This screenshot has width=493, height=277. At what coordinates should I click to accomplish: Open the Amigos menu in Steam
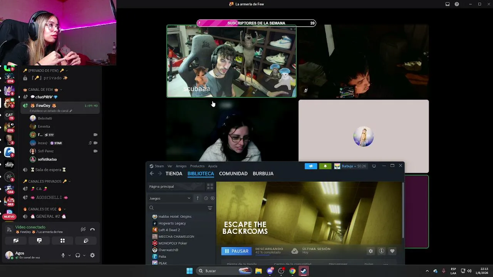[x=181, y=166]
